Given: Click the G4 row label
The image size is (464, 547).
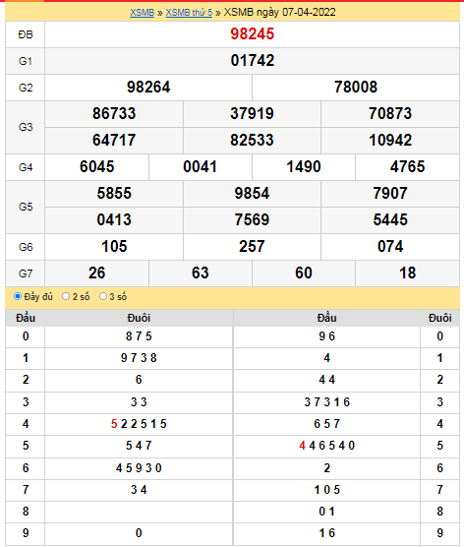Looking at the screenshot, I should (x=26, y=167).
